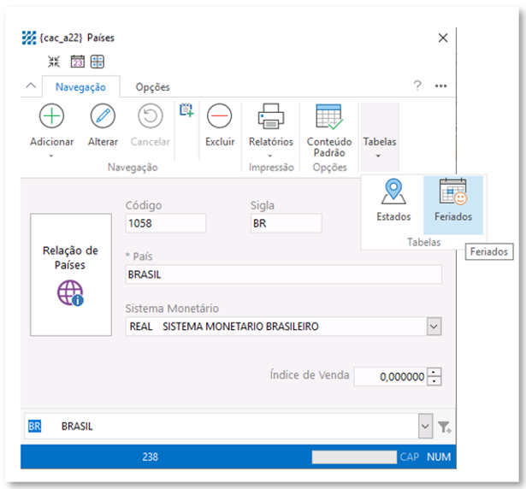Click the small add-copy icon beside Cancelar
The width and height of the screenshot is (526, 489).
tap(186, 109)
